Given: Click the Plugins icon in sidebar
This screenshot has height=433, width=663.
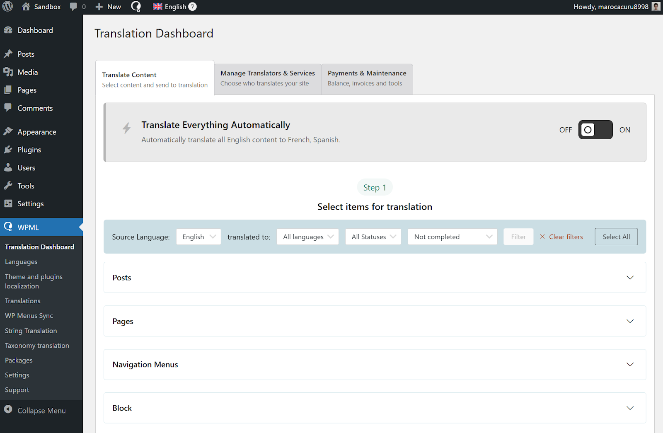Looking at the screenshot, I should pyautogui.click(x=8, y=150).
